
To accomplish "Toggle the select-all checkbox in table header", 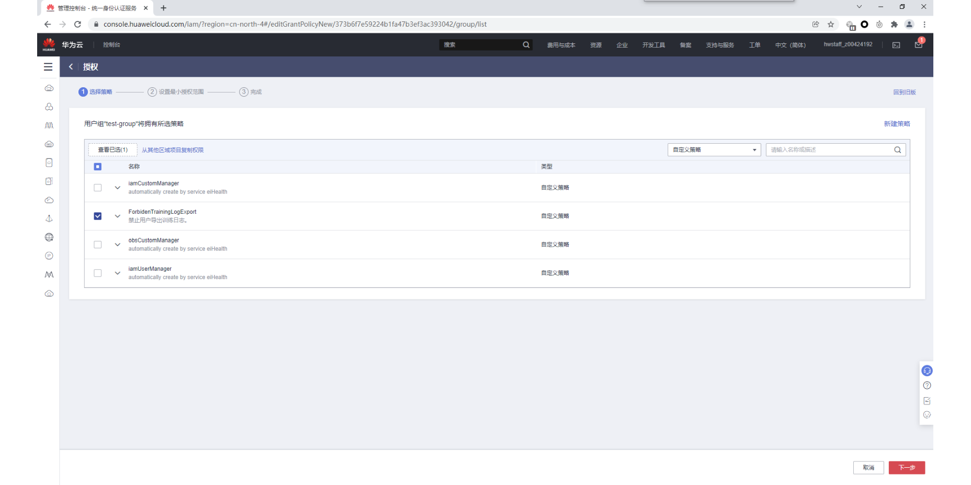I will (98, 167).
